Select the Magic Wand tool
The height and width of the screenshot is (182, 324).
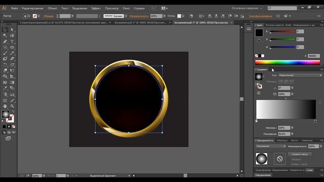5,35
